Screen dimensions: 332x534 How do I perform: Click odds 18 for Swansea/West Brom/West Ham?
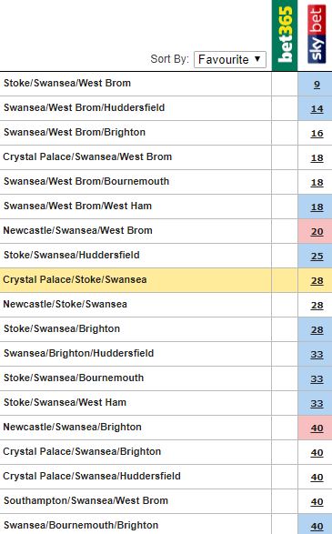pyautogui.click(x=317, y=207)
